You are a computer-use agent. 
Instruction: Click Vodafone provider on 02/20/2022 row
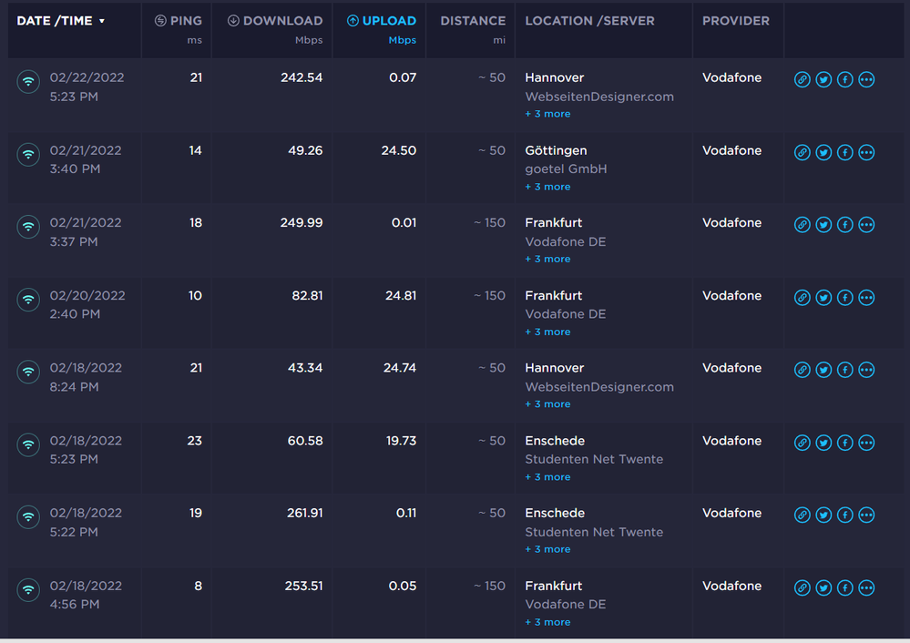731,295
